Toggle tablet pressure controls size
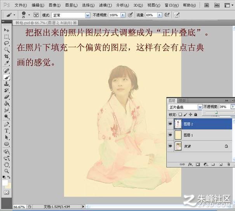Viewport: 235px width, 211px height. coord(177,15)
